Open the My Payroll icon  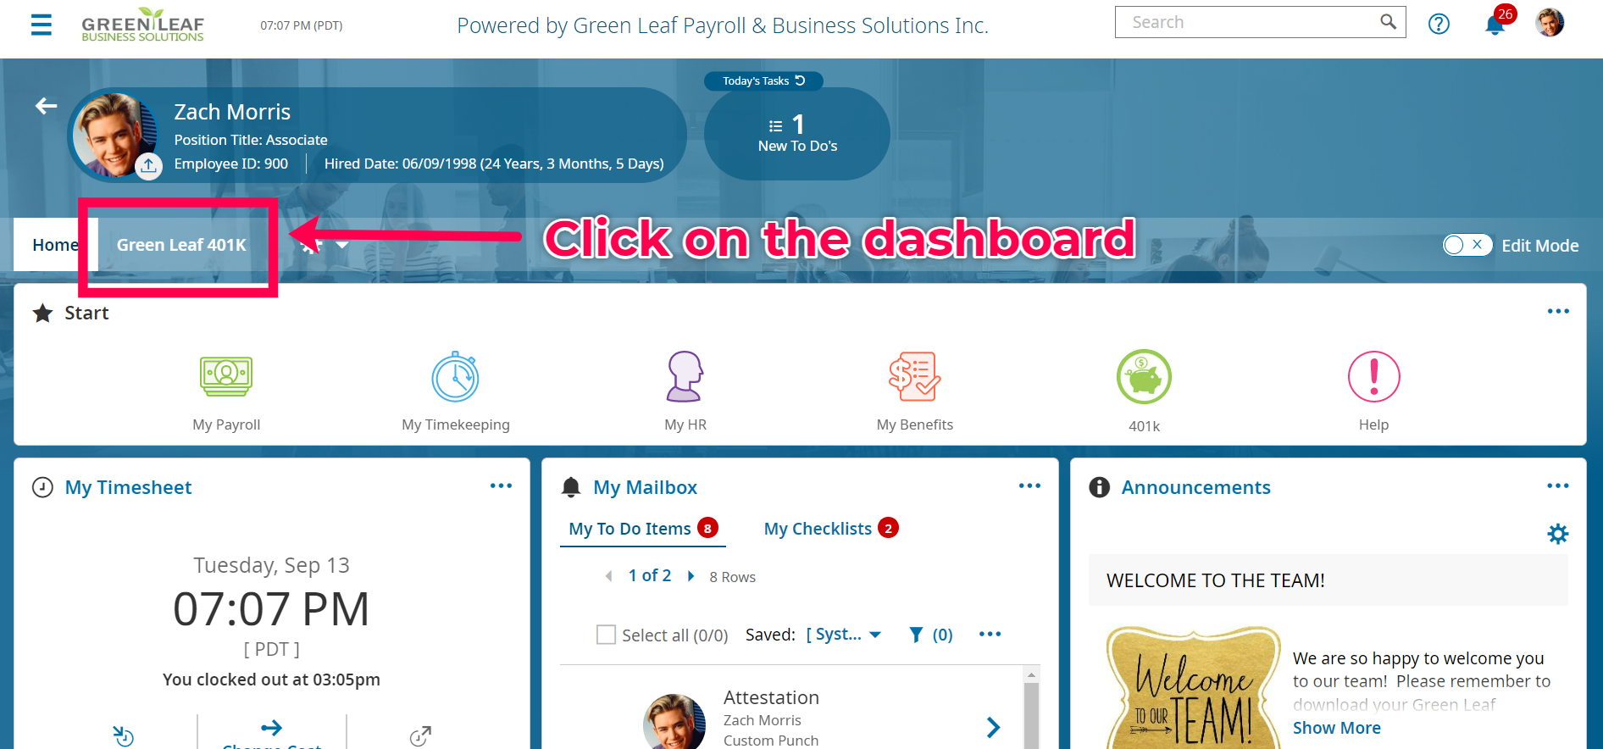click(226, 377)
